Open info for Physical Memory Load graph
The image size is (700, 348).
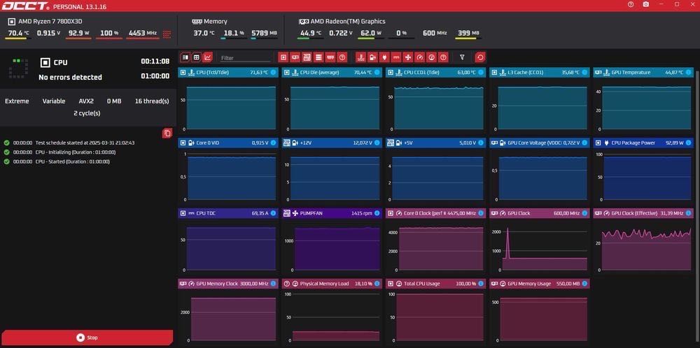point(377,284)
